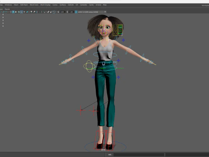
Task: Open the Generate menu
Action: pos(84,5)
